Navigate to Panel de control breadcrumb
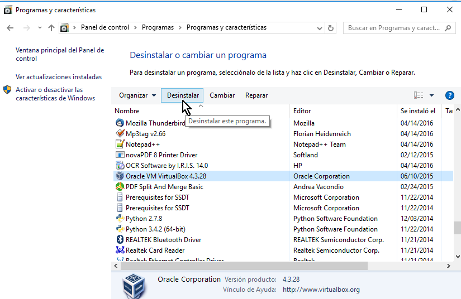The width and height of the screenshot is (461, 299). (105, 27)
